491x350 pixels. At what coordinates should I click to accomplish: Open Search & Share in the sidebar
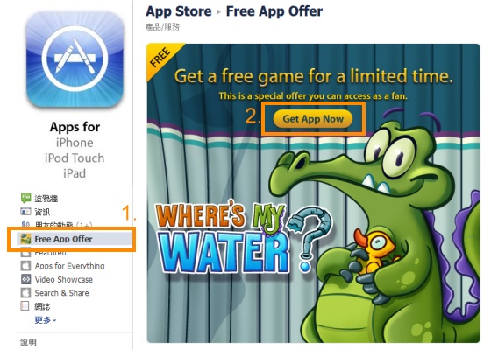tap(61, 293)
